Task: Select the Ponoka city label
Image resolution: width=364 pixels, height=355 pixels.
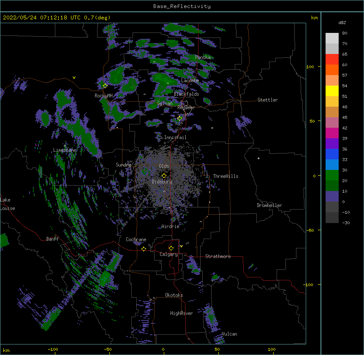Action: coord(203,57)
